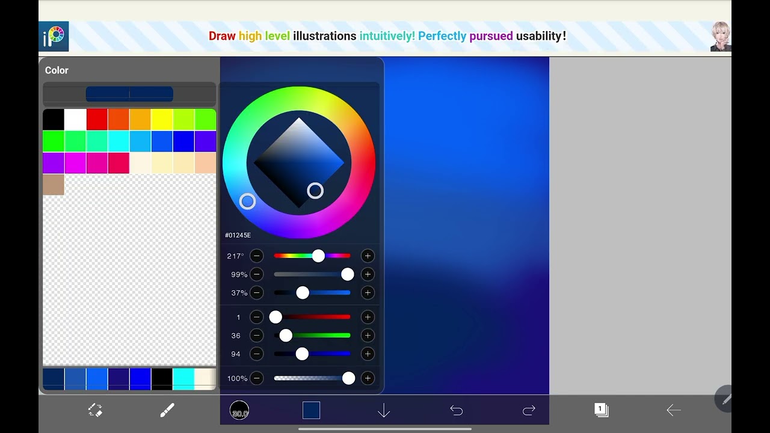Pick the magenta swatch in palette

[x=75, y=163]
